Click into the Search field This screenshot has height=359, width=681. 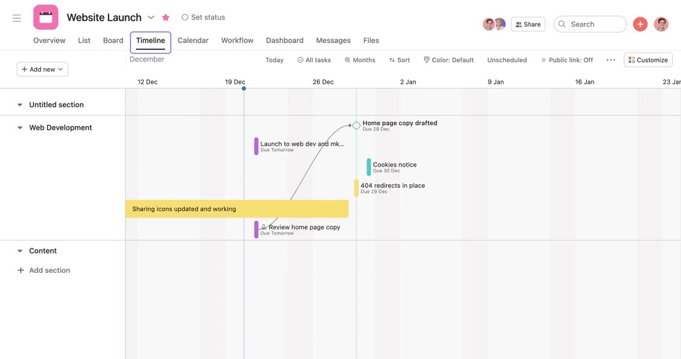(x=590, y=24)
